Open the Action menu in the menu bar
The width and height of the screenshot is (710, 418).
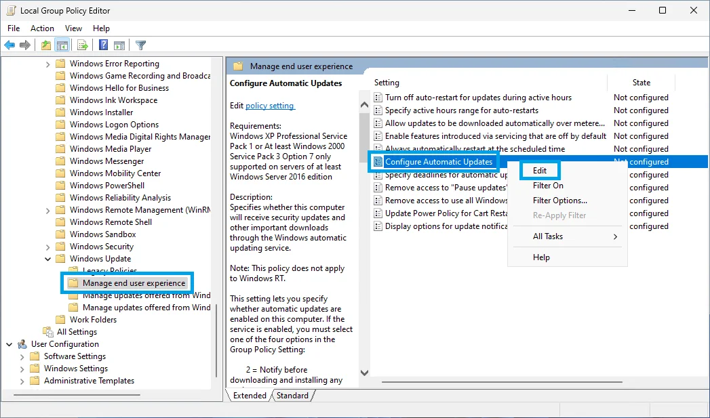click(x=42, y=28)
